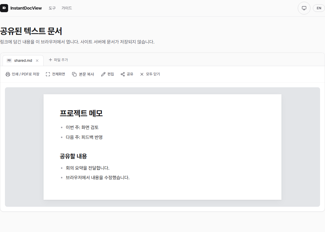Close all files with 모두 닫기
325x232 pixels.
point(150,74)
